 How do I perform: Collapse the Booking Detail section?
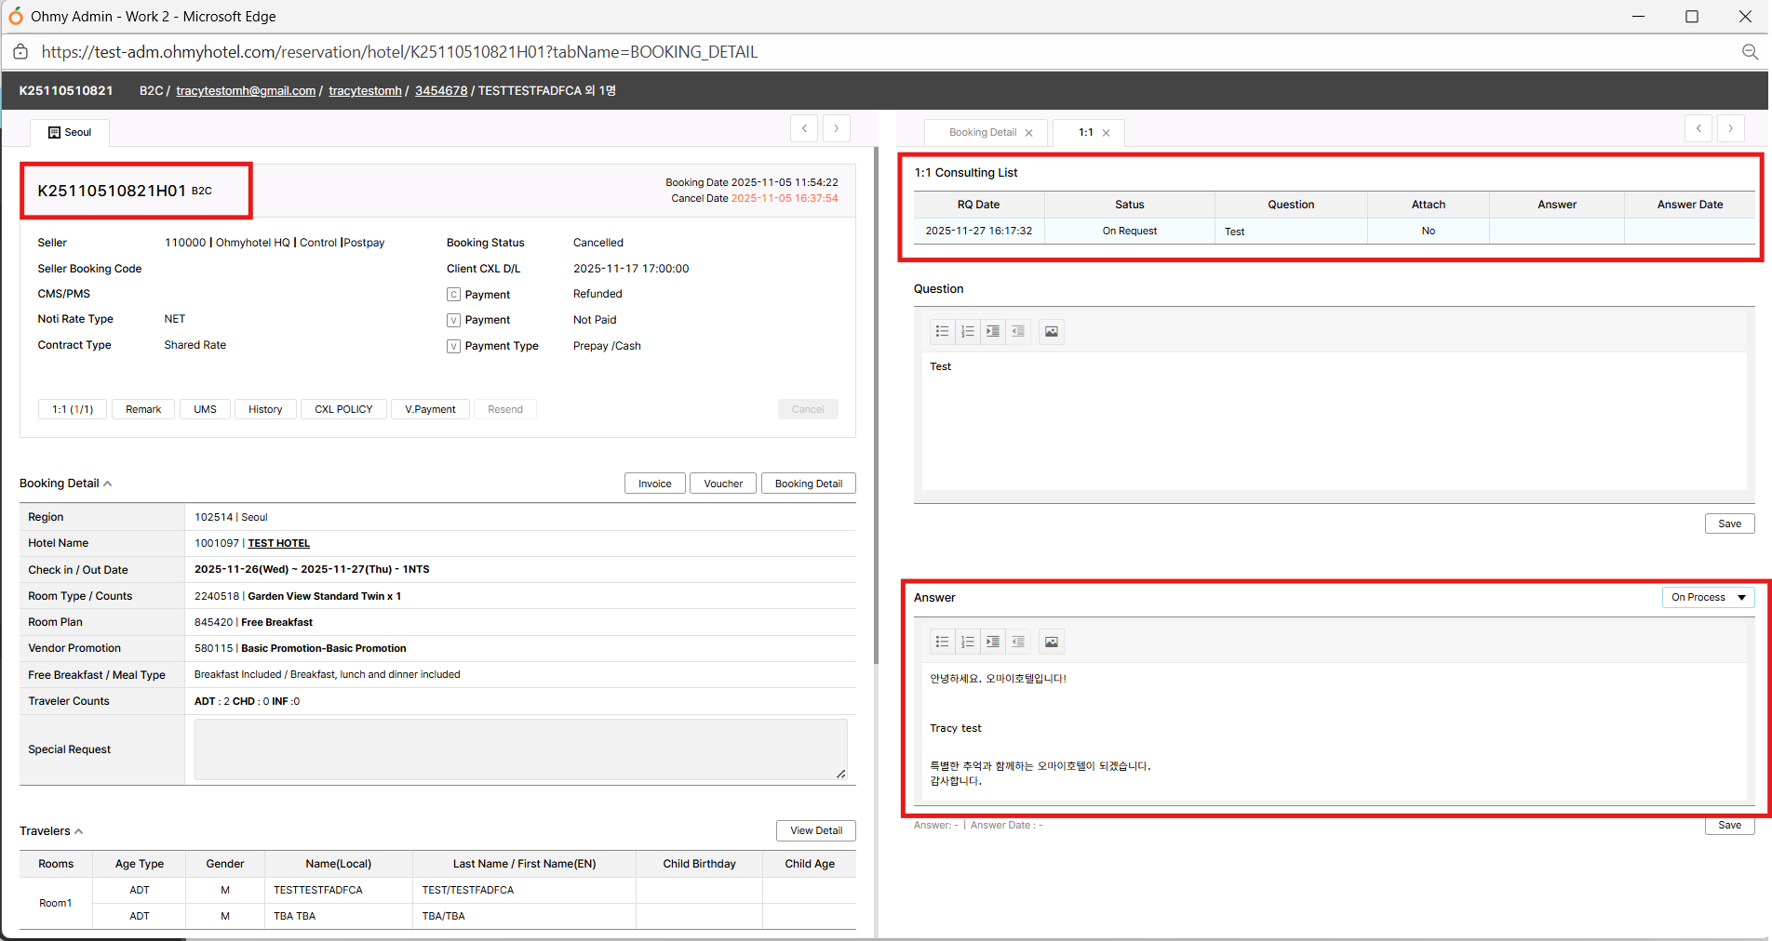pos(108,484)
